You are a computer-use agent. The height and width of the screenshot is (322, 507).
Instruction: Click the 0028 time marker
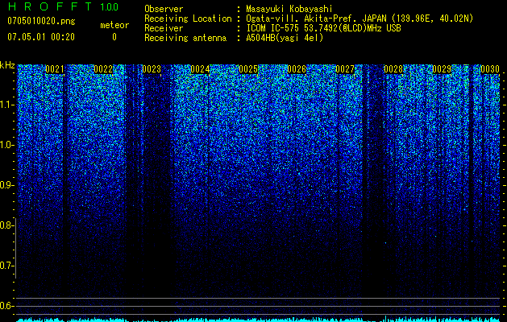point(393,69)
